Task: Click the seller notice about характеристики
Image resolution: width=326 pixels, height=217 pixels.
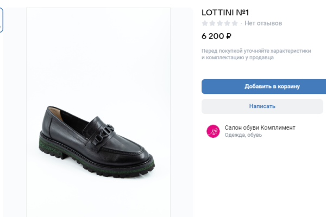Action: point(255,54)
